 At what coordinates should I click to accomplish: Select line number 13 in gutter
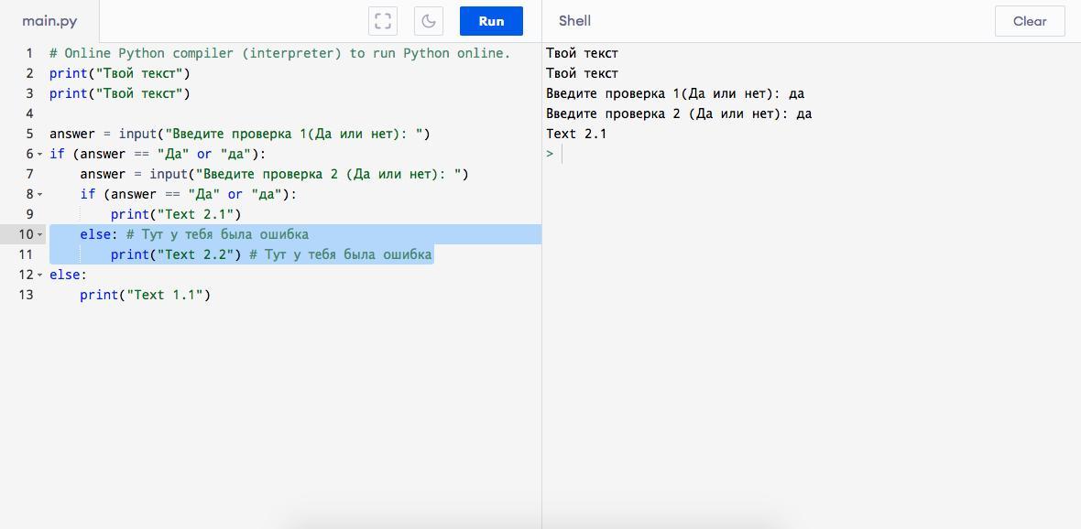[27, 295]
